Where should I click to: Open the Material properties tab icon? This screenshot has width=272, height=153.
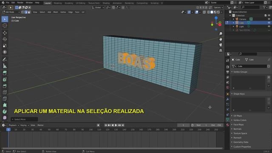[x=228, y=125]
